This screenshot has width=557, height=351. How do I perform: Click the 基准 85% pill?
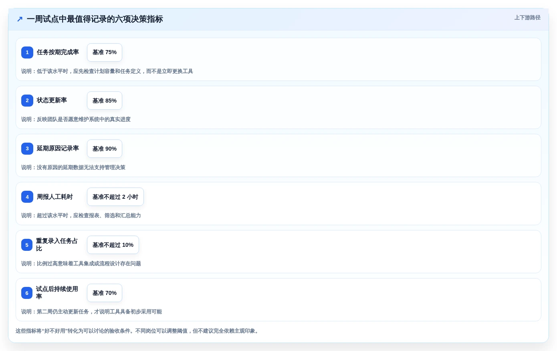[x=105, y=101]
